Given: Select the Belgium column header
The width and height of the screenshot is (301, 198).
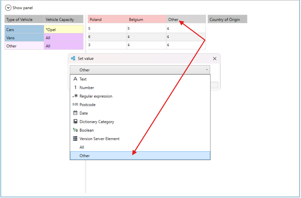Looking at the screenshot, I should [147, 19].
